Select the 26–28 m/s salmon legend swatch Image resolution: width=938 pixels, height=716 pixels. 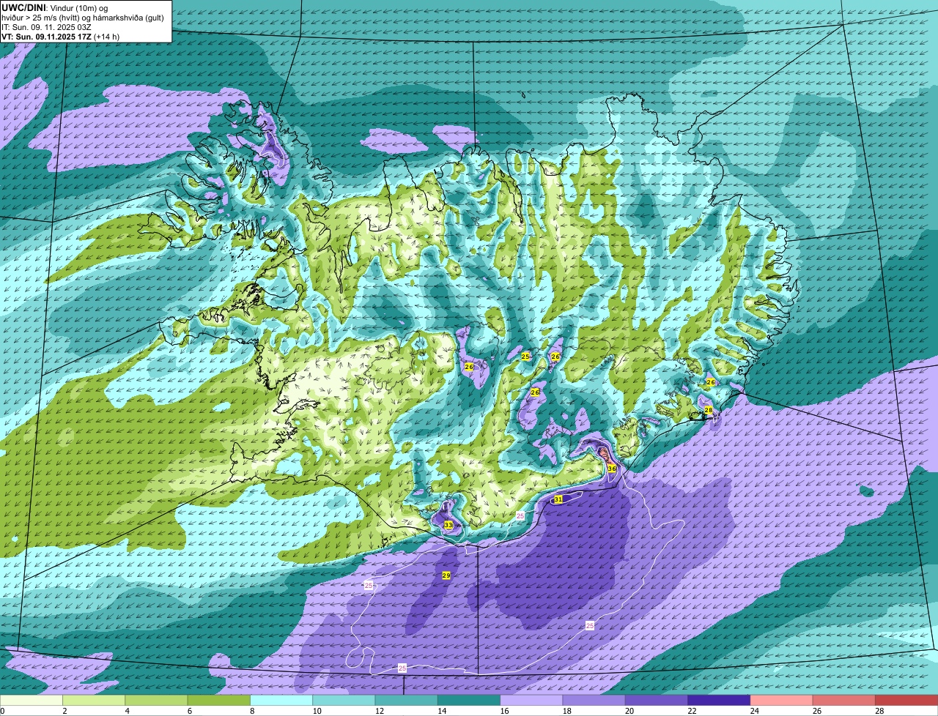[844, 701]
